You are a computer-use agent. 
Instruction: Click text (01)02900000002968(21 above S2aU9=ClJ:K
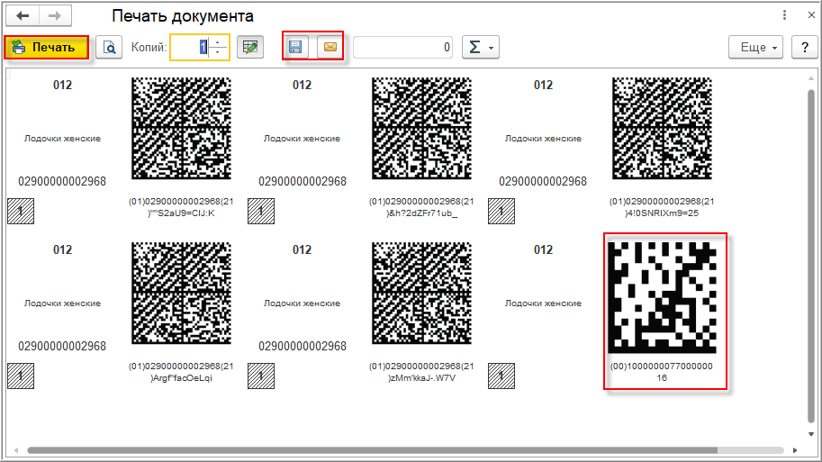click(x=181, y=202)
